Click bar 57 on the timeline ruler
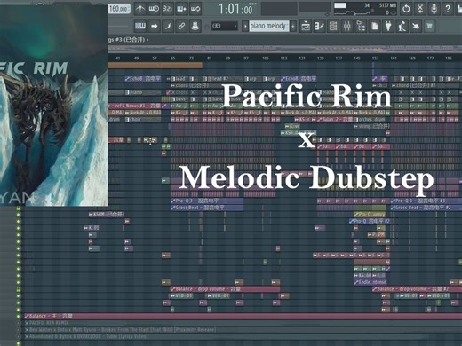Screen dimensions: 462x346 [x=155, y=59]
